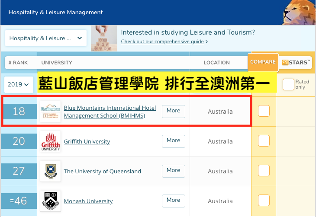
Task: Open the 2019 year selector
Action: click(19, 85)
